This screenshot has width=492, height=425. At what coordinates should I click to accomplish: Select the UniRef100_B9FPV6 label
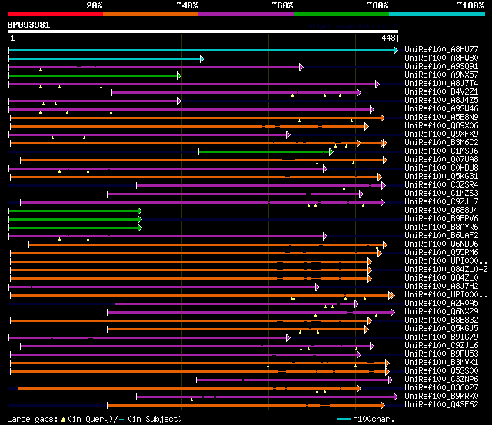tap(441, 219)
